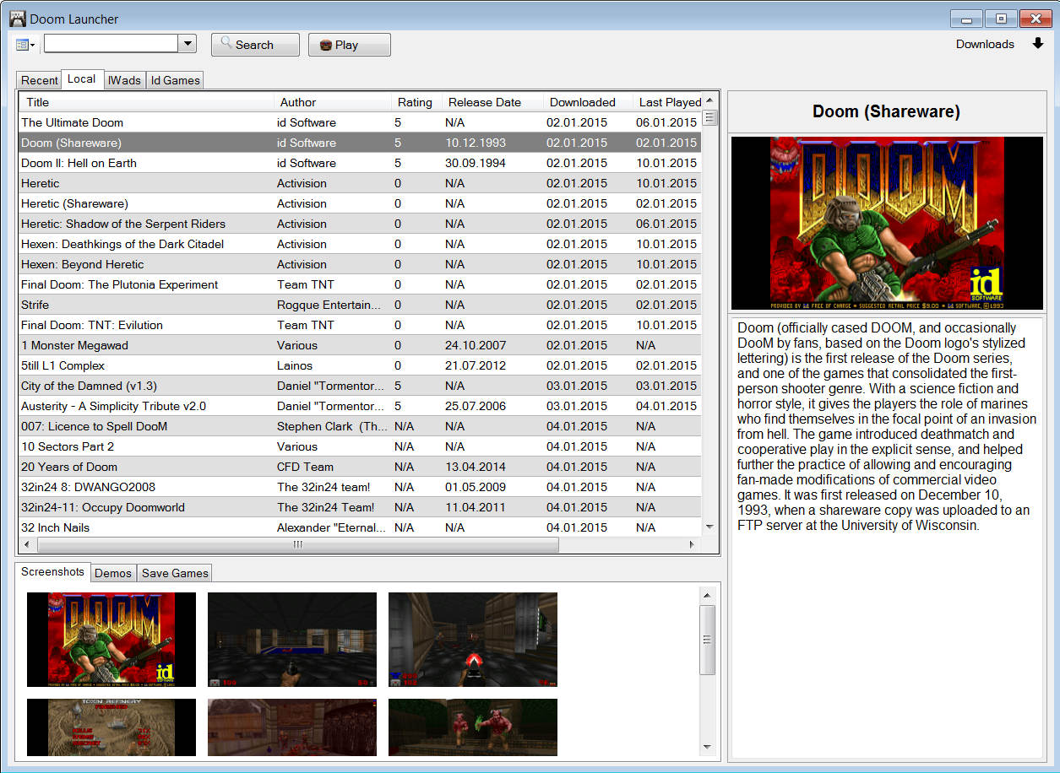The height and width of the screenshot is (773, 1060).
Task: Click the Downloads arrow icon
Action: (1038, 44)
